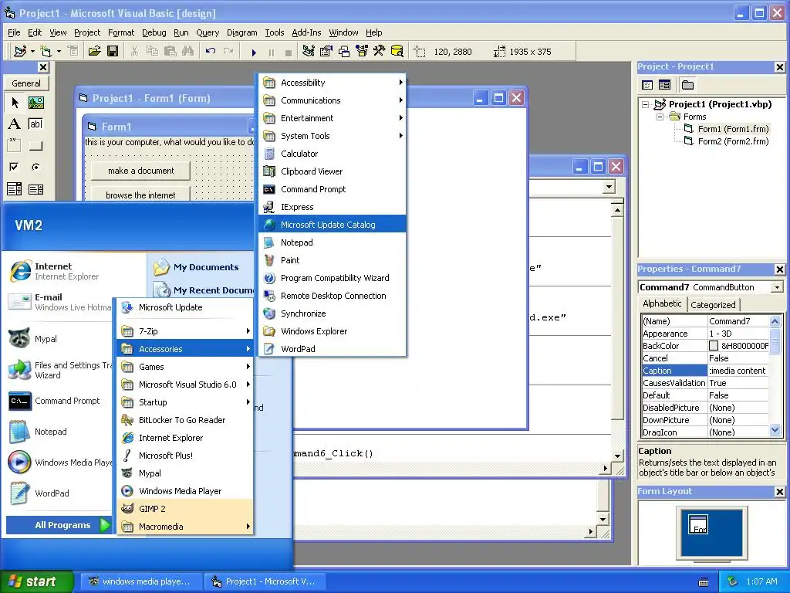Click the Start button on the taskbar
This screenshot has height=593, width=790.
(36, 581)
